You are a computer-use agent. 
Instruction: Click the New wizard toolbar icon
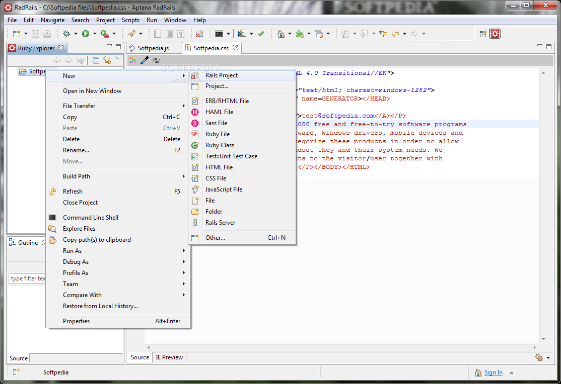pyautogui.click(x=17, y=34)
